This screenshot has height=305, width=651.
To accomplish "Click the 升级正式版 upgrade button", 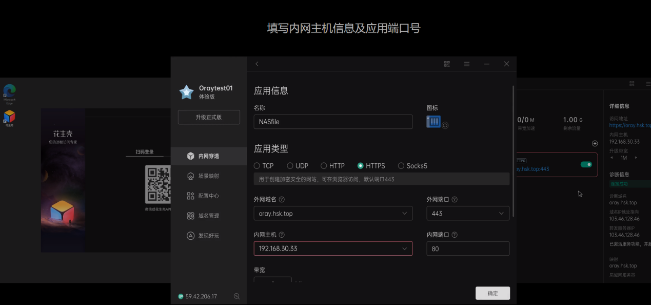I will pyautogui.click(x=209, y=117).
